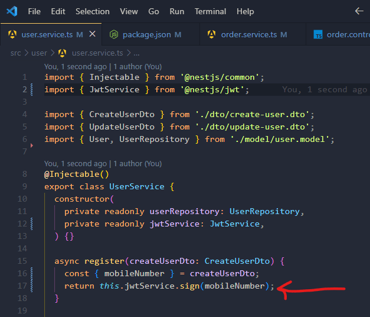This screenshot has width=370, height=317.
Task: Click the mobileNumber destructured variable on line 16
Action: [x=135, y=274]
